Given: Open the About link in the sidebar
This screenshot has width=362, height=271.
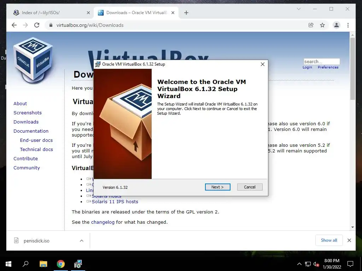Looking at the screenshot, I should (20, 103).
